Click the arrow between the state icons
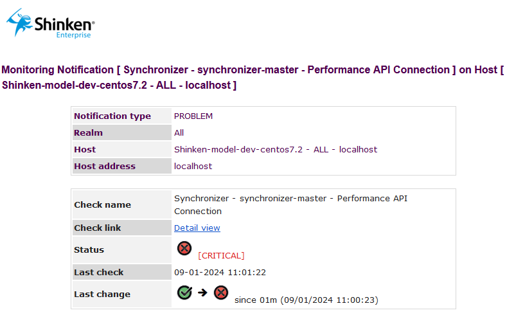The image size is (507, 317). pos(202,293)
